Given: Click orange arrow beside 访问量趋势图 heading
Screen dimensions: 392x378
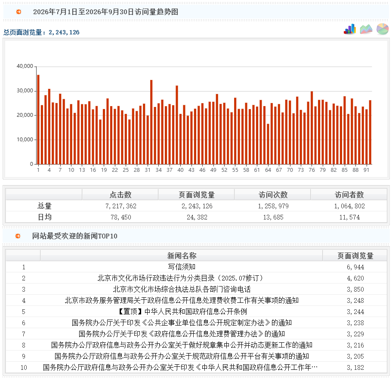Looking at the screenshot, I should [x=19, y=12].
